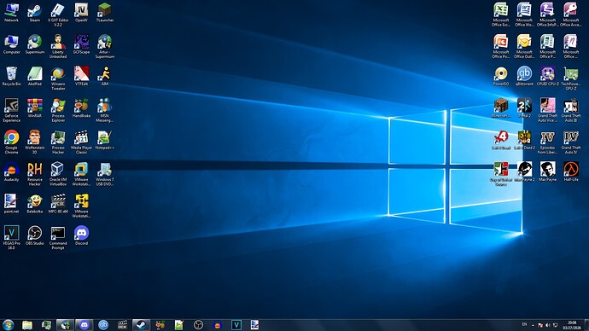The image size is (589, 331).
Task: Open Windows Explorer folder on taskbar
Action: (27, 325)
